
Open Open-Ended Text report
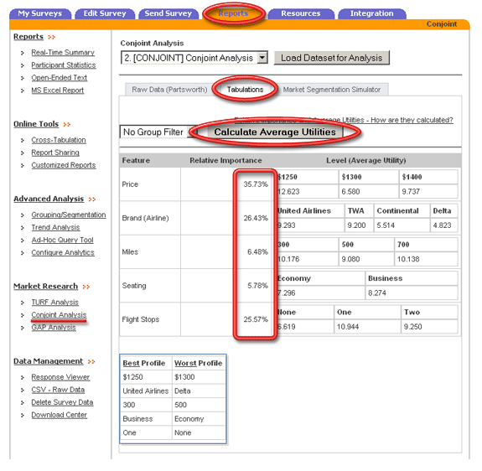59,78
